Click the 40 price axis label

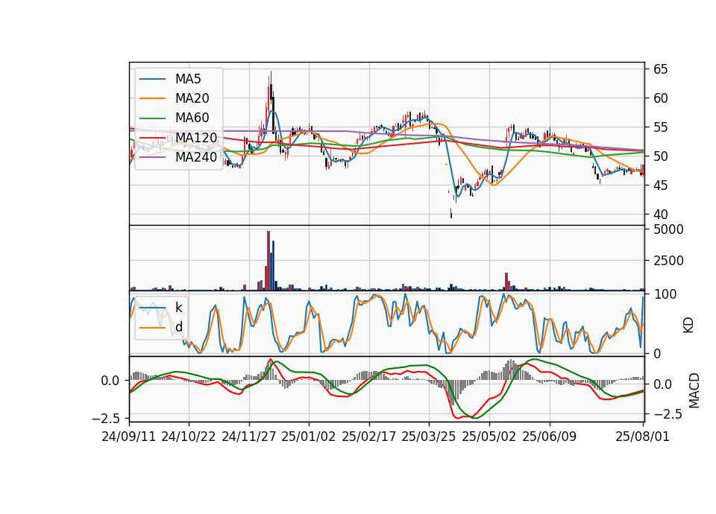(661, 215)
